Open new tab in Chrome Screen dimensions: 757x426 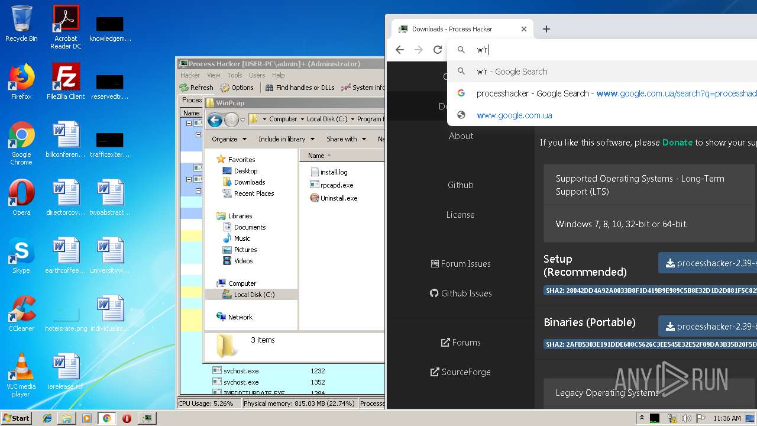pyautogui.click(x=546, y=29)
